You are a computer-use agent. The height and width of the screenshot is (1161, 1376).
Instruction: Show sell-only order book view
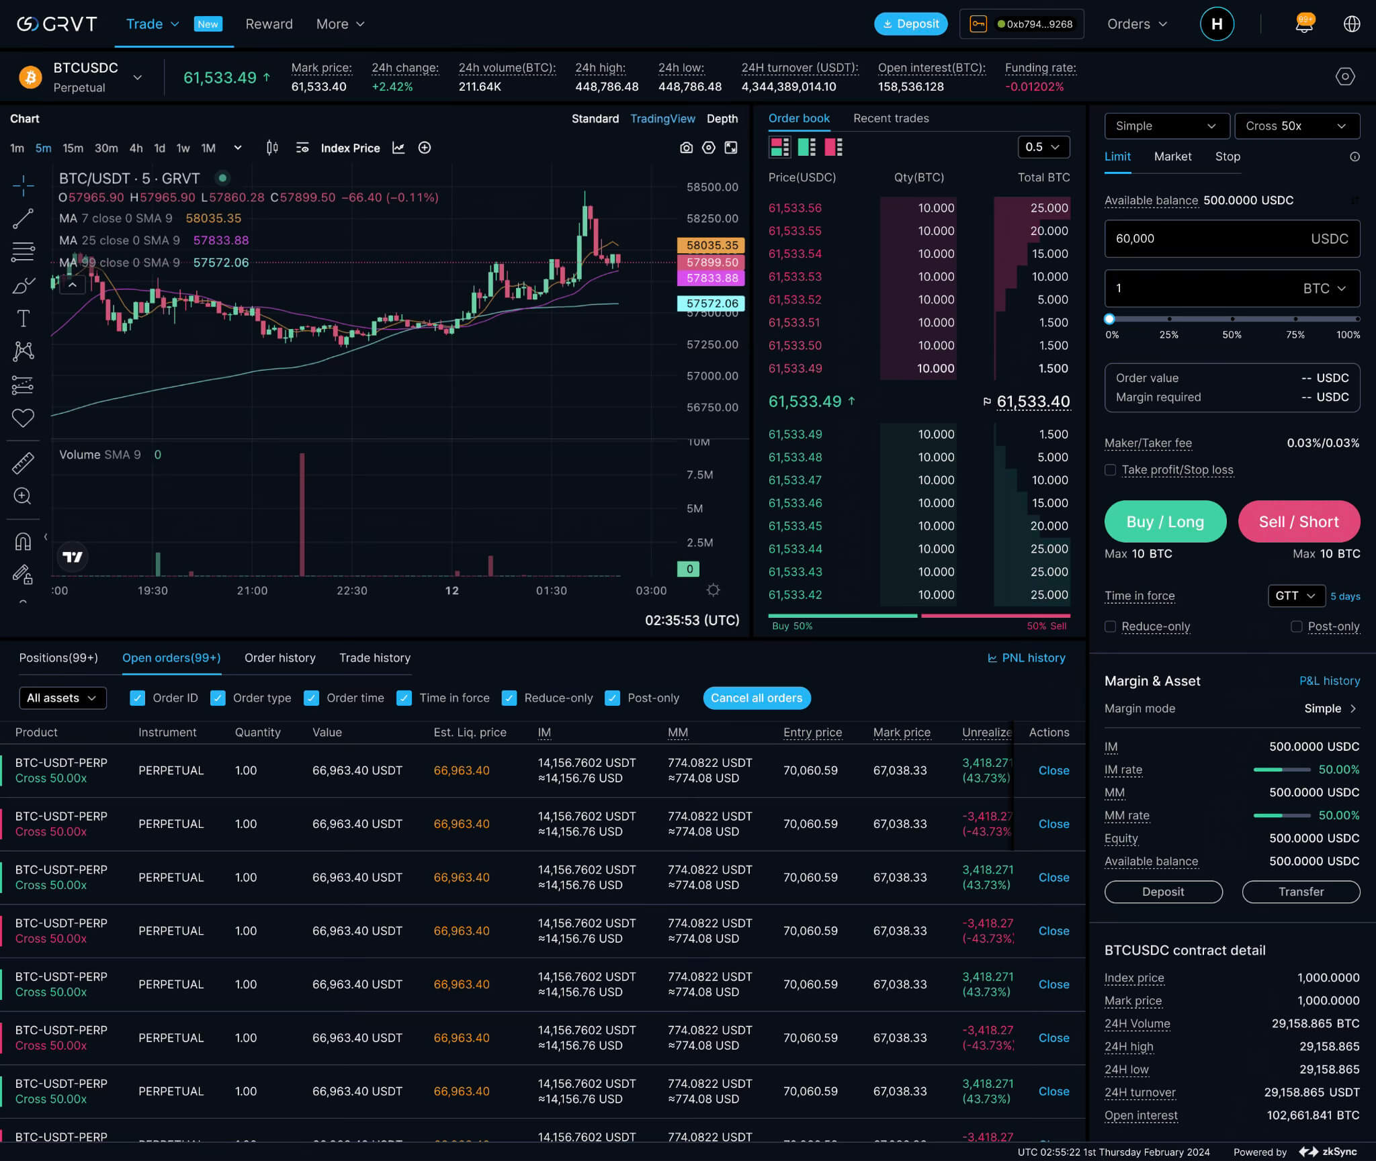[x=833, y=147]
